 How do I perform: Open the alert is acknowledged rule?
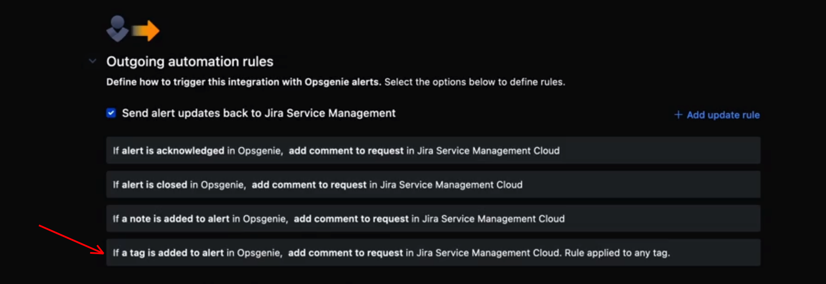pos(433,150)
